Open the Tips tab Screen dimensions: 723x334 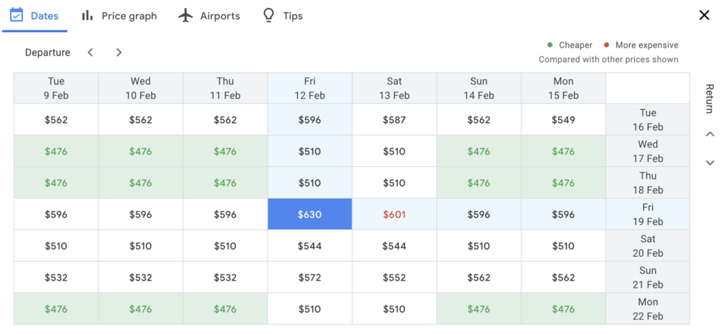click(x=293, y=16)
